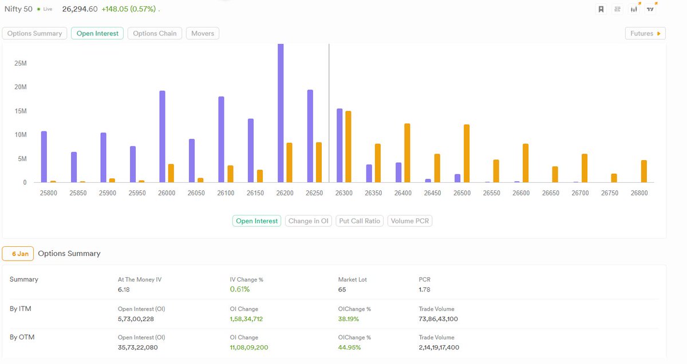Switch chart to Change in OI
This screenshot has width=687, height=364.
[308, 221]
